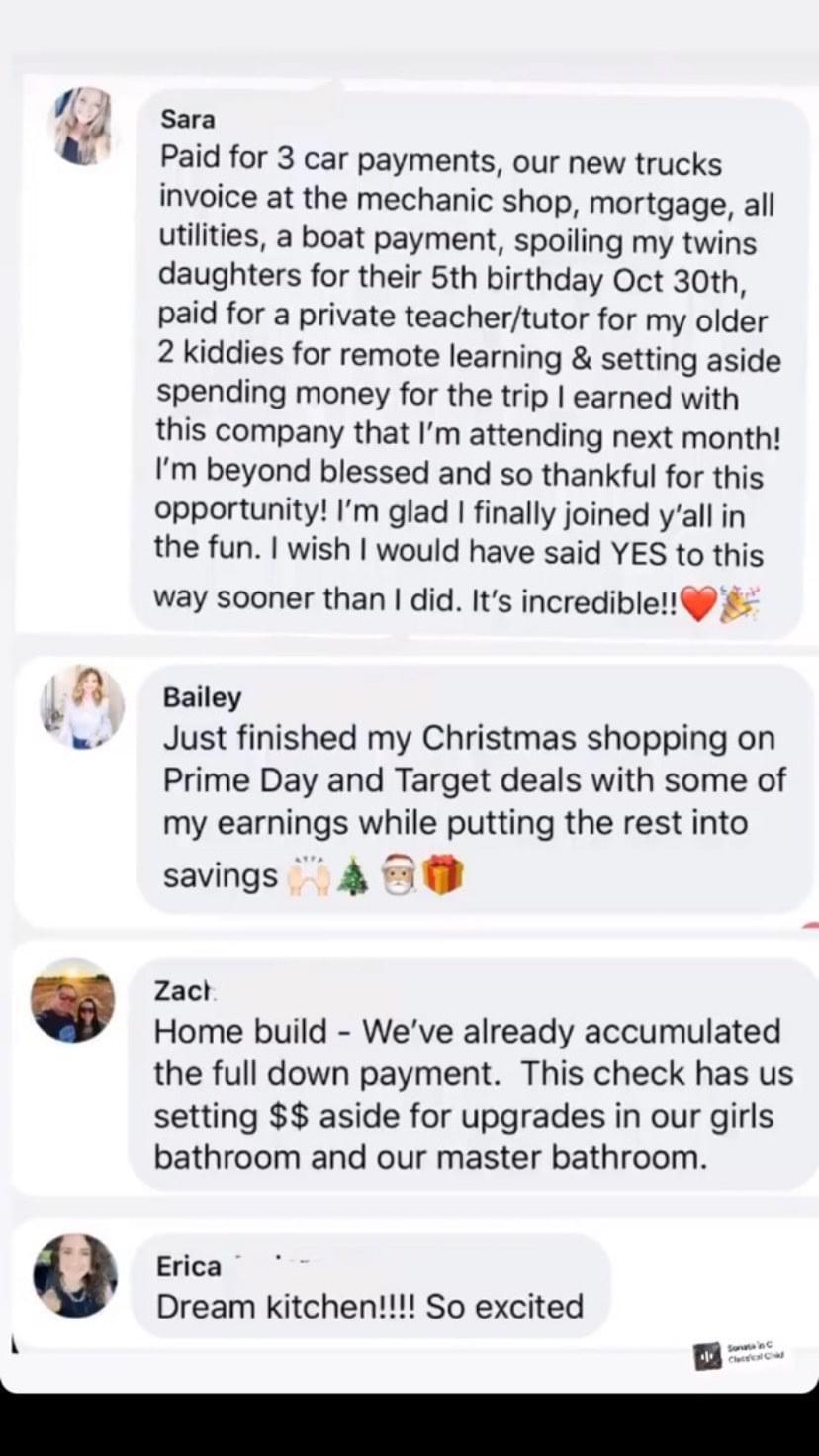Open Zach's profile picture
Screen dimensions: 819x1456
(73, 1000)
